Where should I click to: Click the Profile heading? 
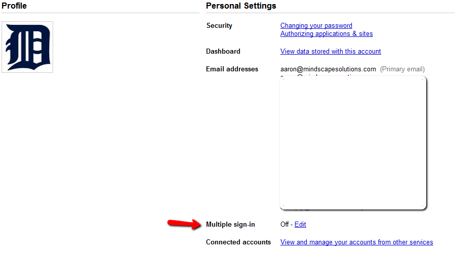(14, 6)
